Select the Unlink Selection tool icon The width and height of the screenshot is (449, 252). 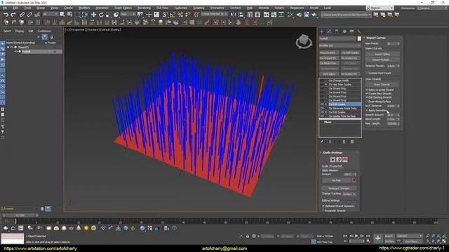[x=29, y=14]
